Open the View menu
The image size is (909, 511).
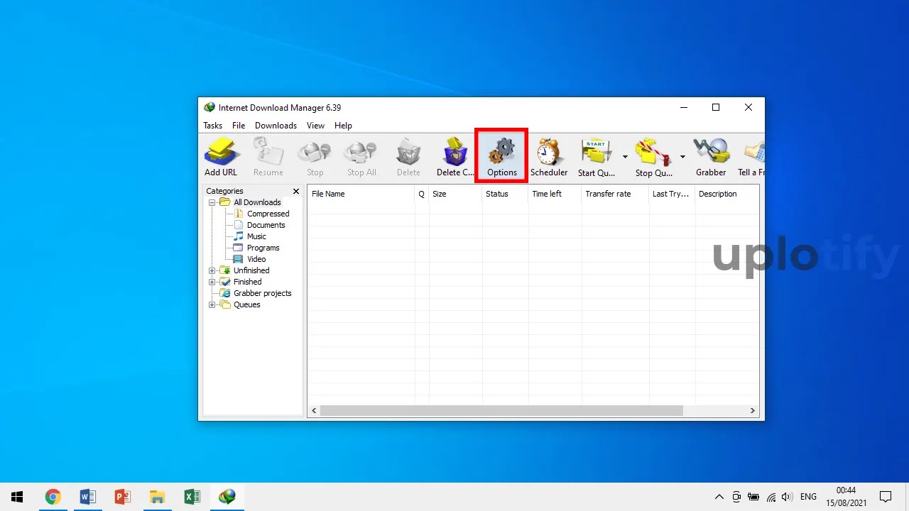(315, 125)
